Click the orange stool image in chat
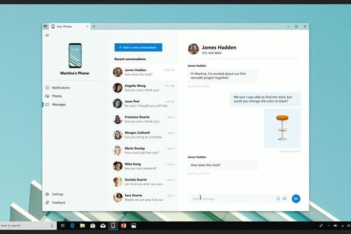351x234 pixels. click(x=283, y=128)
